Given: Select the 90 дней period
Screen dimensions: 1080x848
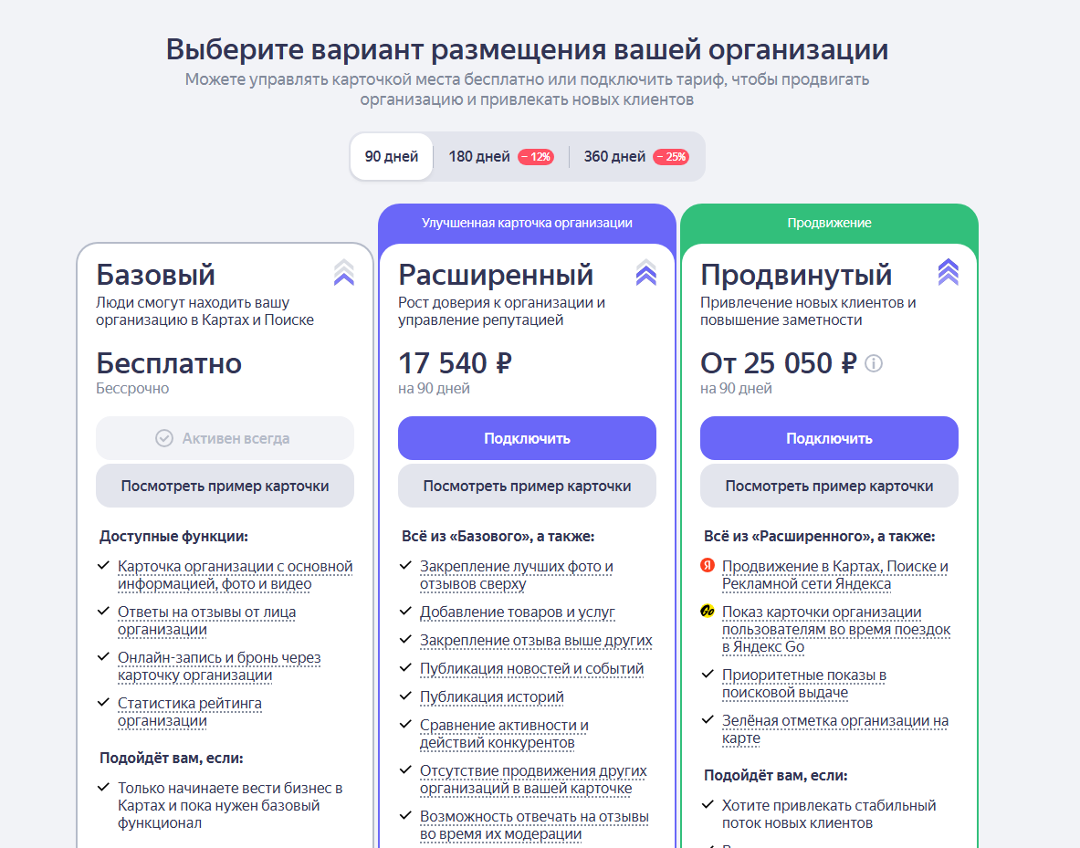Looking at the screenshot, I should pos(392,156).
